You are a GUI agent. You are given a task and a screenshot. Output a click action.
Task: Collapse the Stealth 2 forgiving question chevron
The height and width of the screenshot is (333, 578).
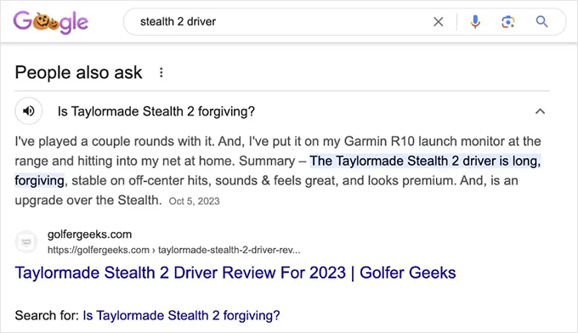point(540,111)
